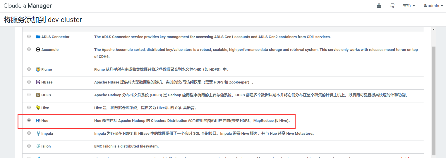Image resolution: width=446 pixels, height=158 pixels.
Task: Select the Isilon radio button
Action: pyautogui.click(x=29, y=146)
